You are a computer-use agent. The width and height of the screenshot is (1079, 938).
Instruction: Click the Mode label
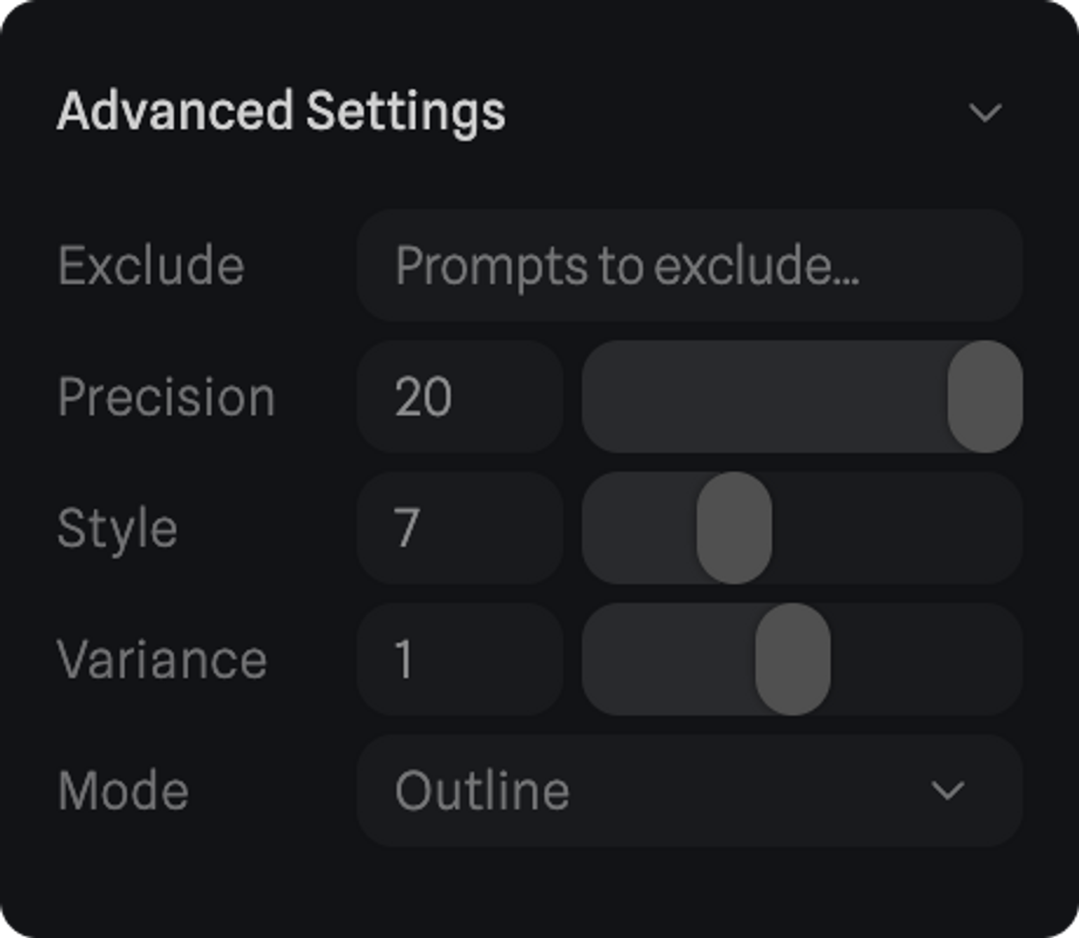tap(124, 791)
